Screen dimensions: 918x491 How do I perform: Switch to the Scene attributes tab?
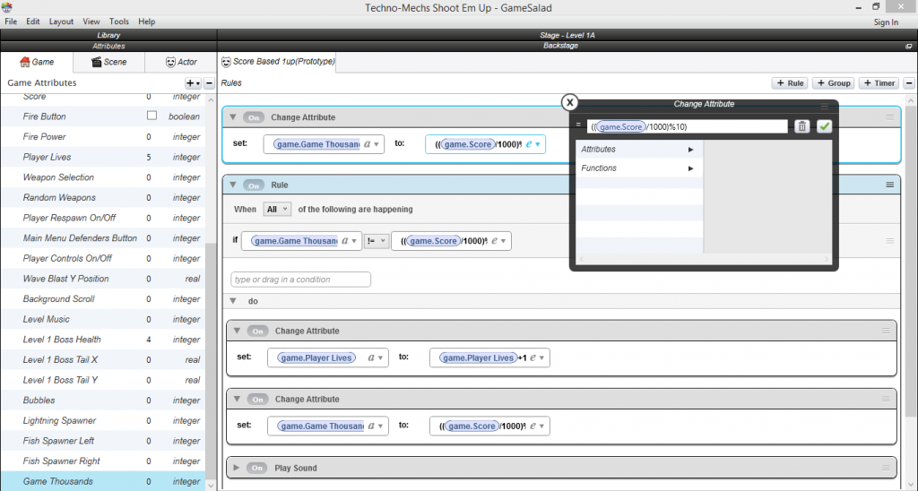[108, 62]
